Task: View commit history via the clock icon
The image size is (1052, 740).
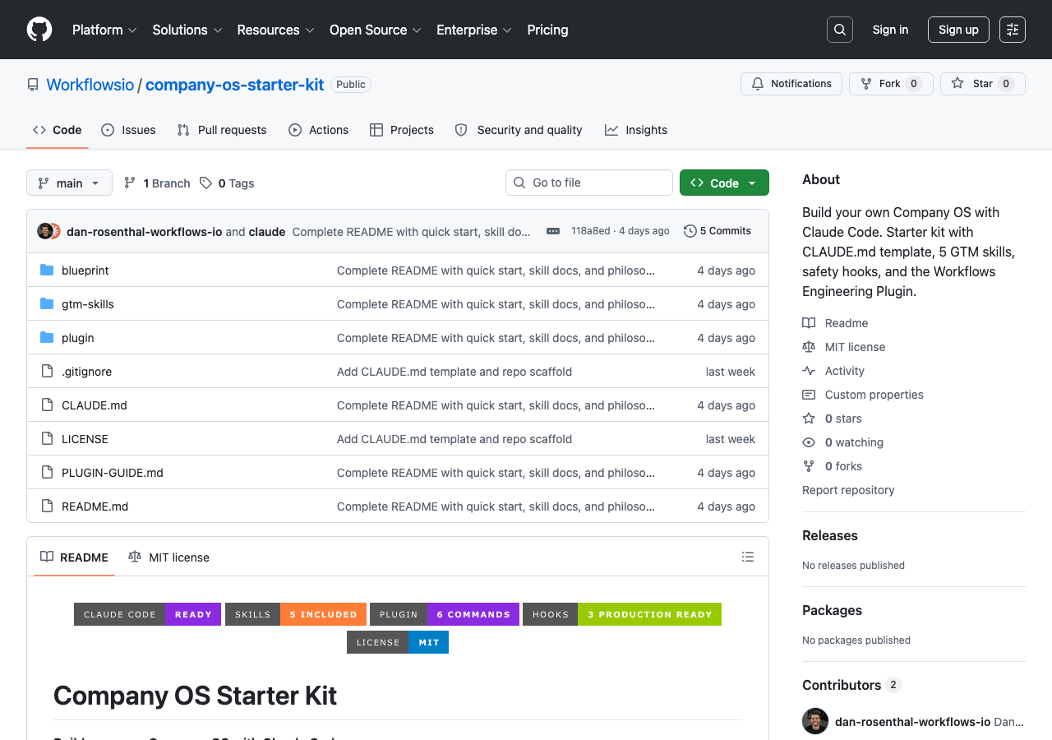Action: [690, 231]
